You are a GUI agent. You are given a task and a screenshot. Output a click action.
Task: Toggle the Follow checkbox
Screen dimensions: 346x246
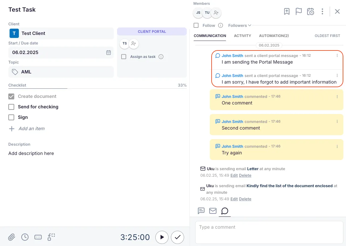196,25
